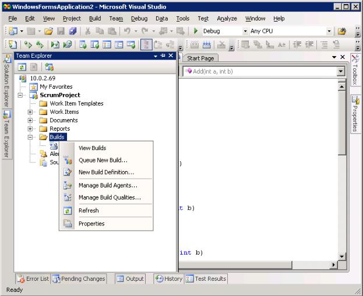The width and height of the screenshot is (363, 296).
Task: Open the New Project icon dropdown arrow
Action: coord(22,31)
